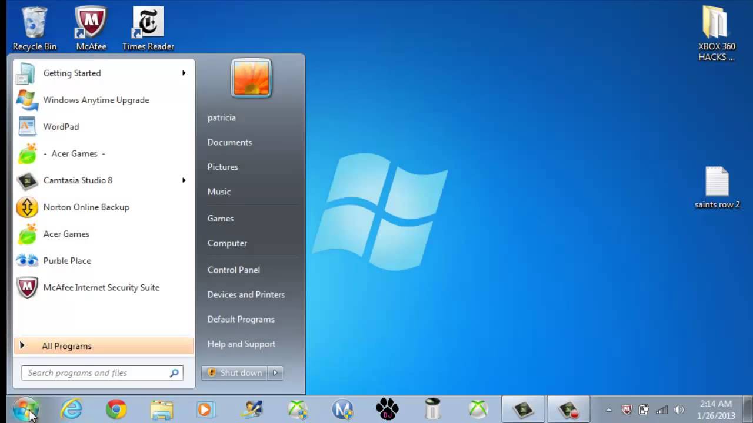The height and width of the screenshot is (423, 753).
Task: Click McAfee Internet Security Suite shield icon
Action: pos(27,288)
